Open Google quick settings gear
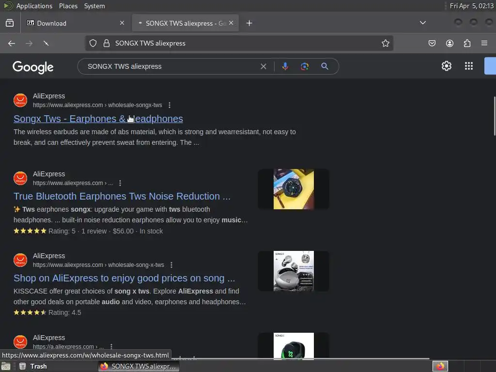Image resolution: width=496 pixels, height=372 pixels. coord(446,66)
